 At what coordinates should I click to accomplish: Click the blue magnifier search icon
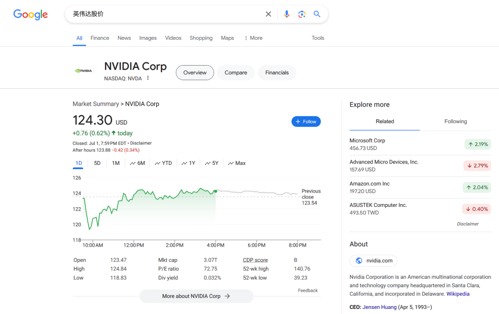316,14
